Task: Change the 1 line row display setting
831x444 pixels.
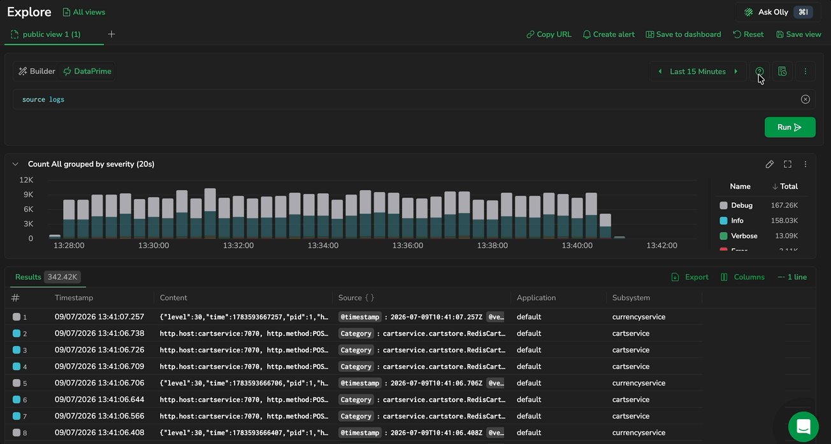Action: pos(792,277)
